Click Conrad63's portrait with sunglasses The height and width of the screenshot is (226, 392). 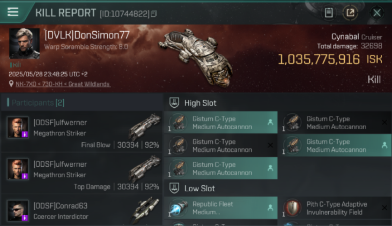(x=18, y=211)
